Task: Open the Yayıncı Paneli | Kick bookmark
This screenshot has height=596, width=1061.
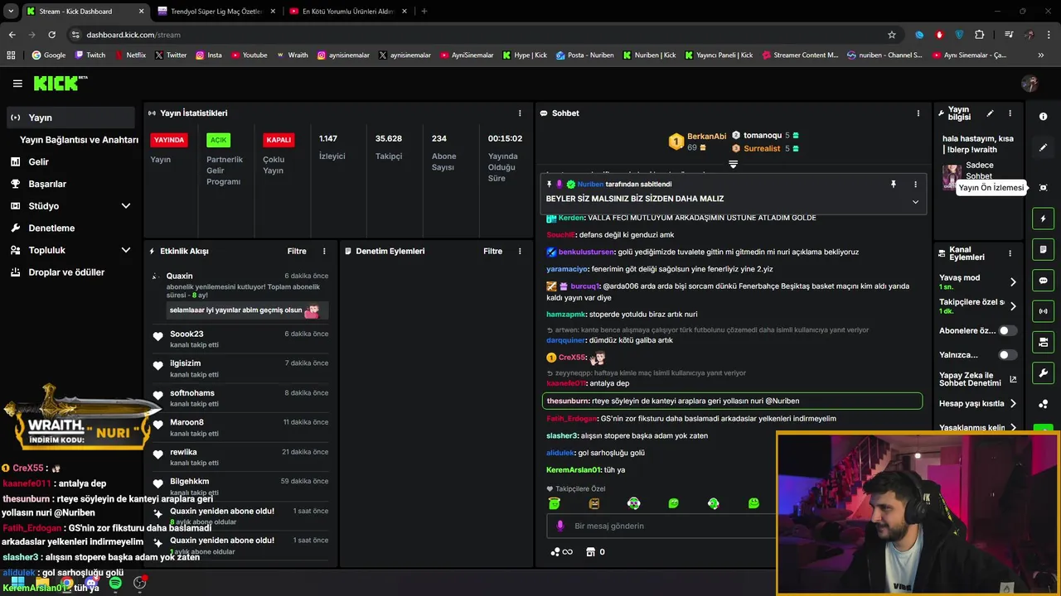Action: 719,55
